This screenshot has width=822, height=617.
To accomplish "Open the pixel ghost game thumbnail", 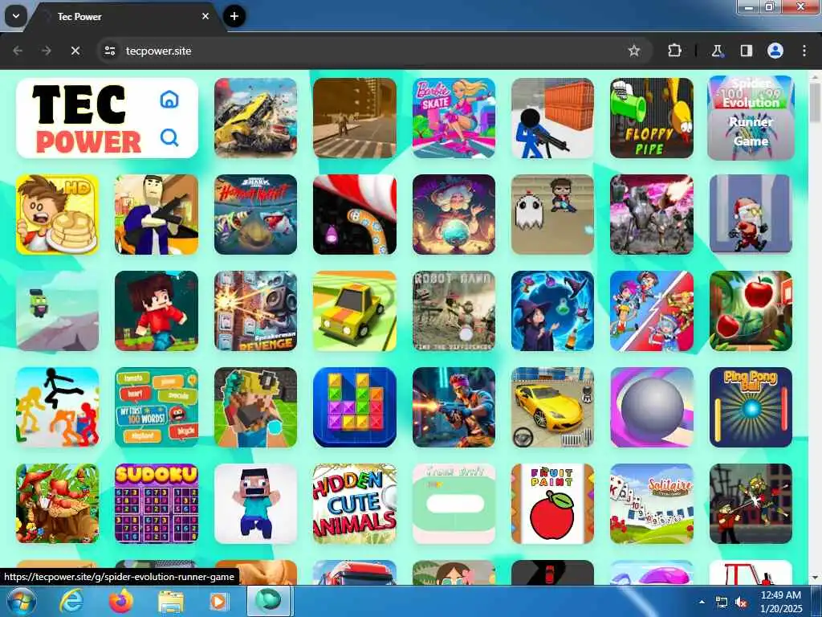I will (552, 215).
